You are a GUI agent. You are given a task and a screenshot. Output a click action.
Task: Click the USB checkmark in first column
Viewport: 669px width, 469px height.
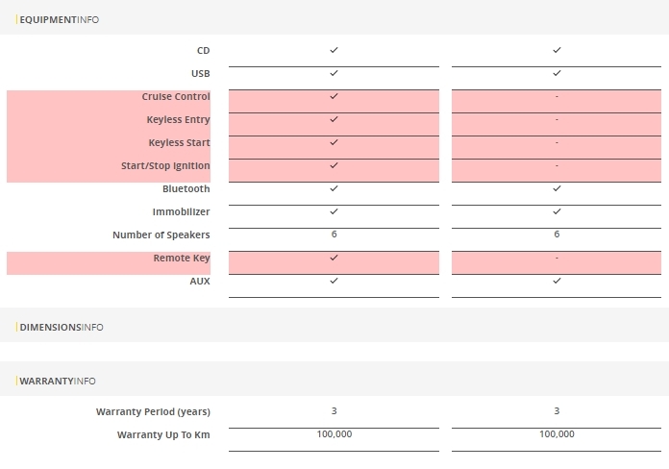(x=334, y=73)
